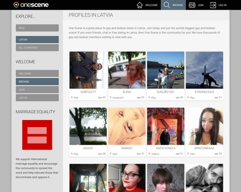Click the Daugavpils location text on ELINA card
Viewport: 241px width, 192px height.
click(118, 98)
